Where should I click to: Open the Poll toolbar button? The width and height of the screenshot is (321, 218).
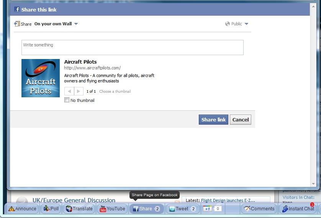point(51,208)
